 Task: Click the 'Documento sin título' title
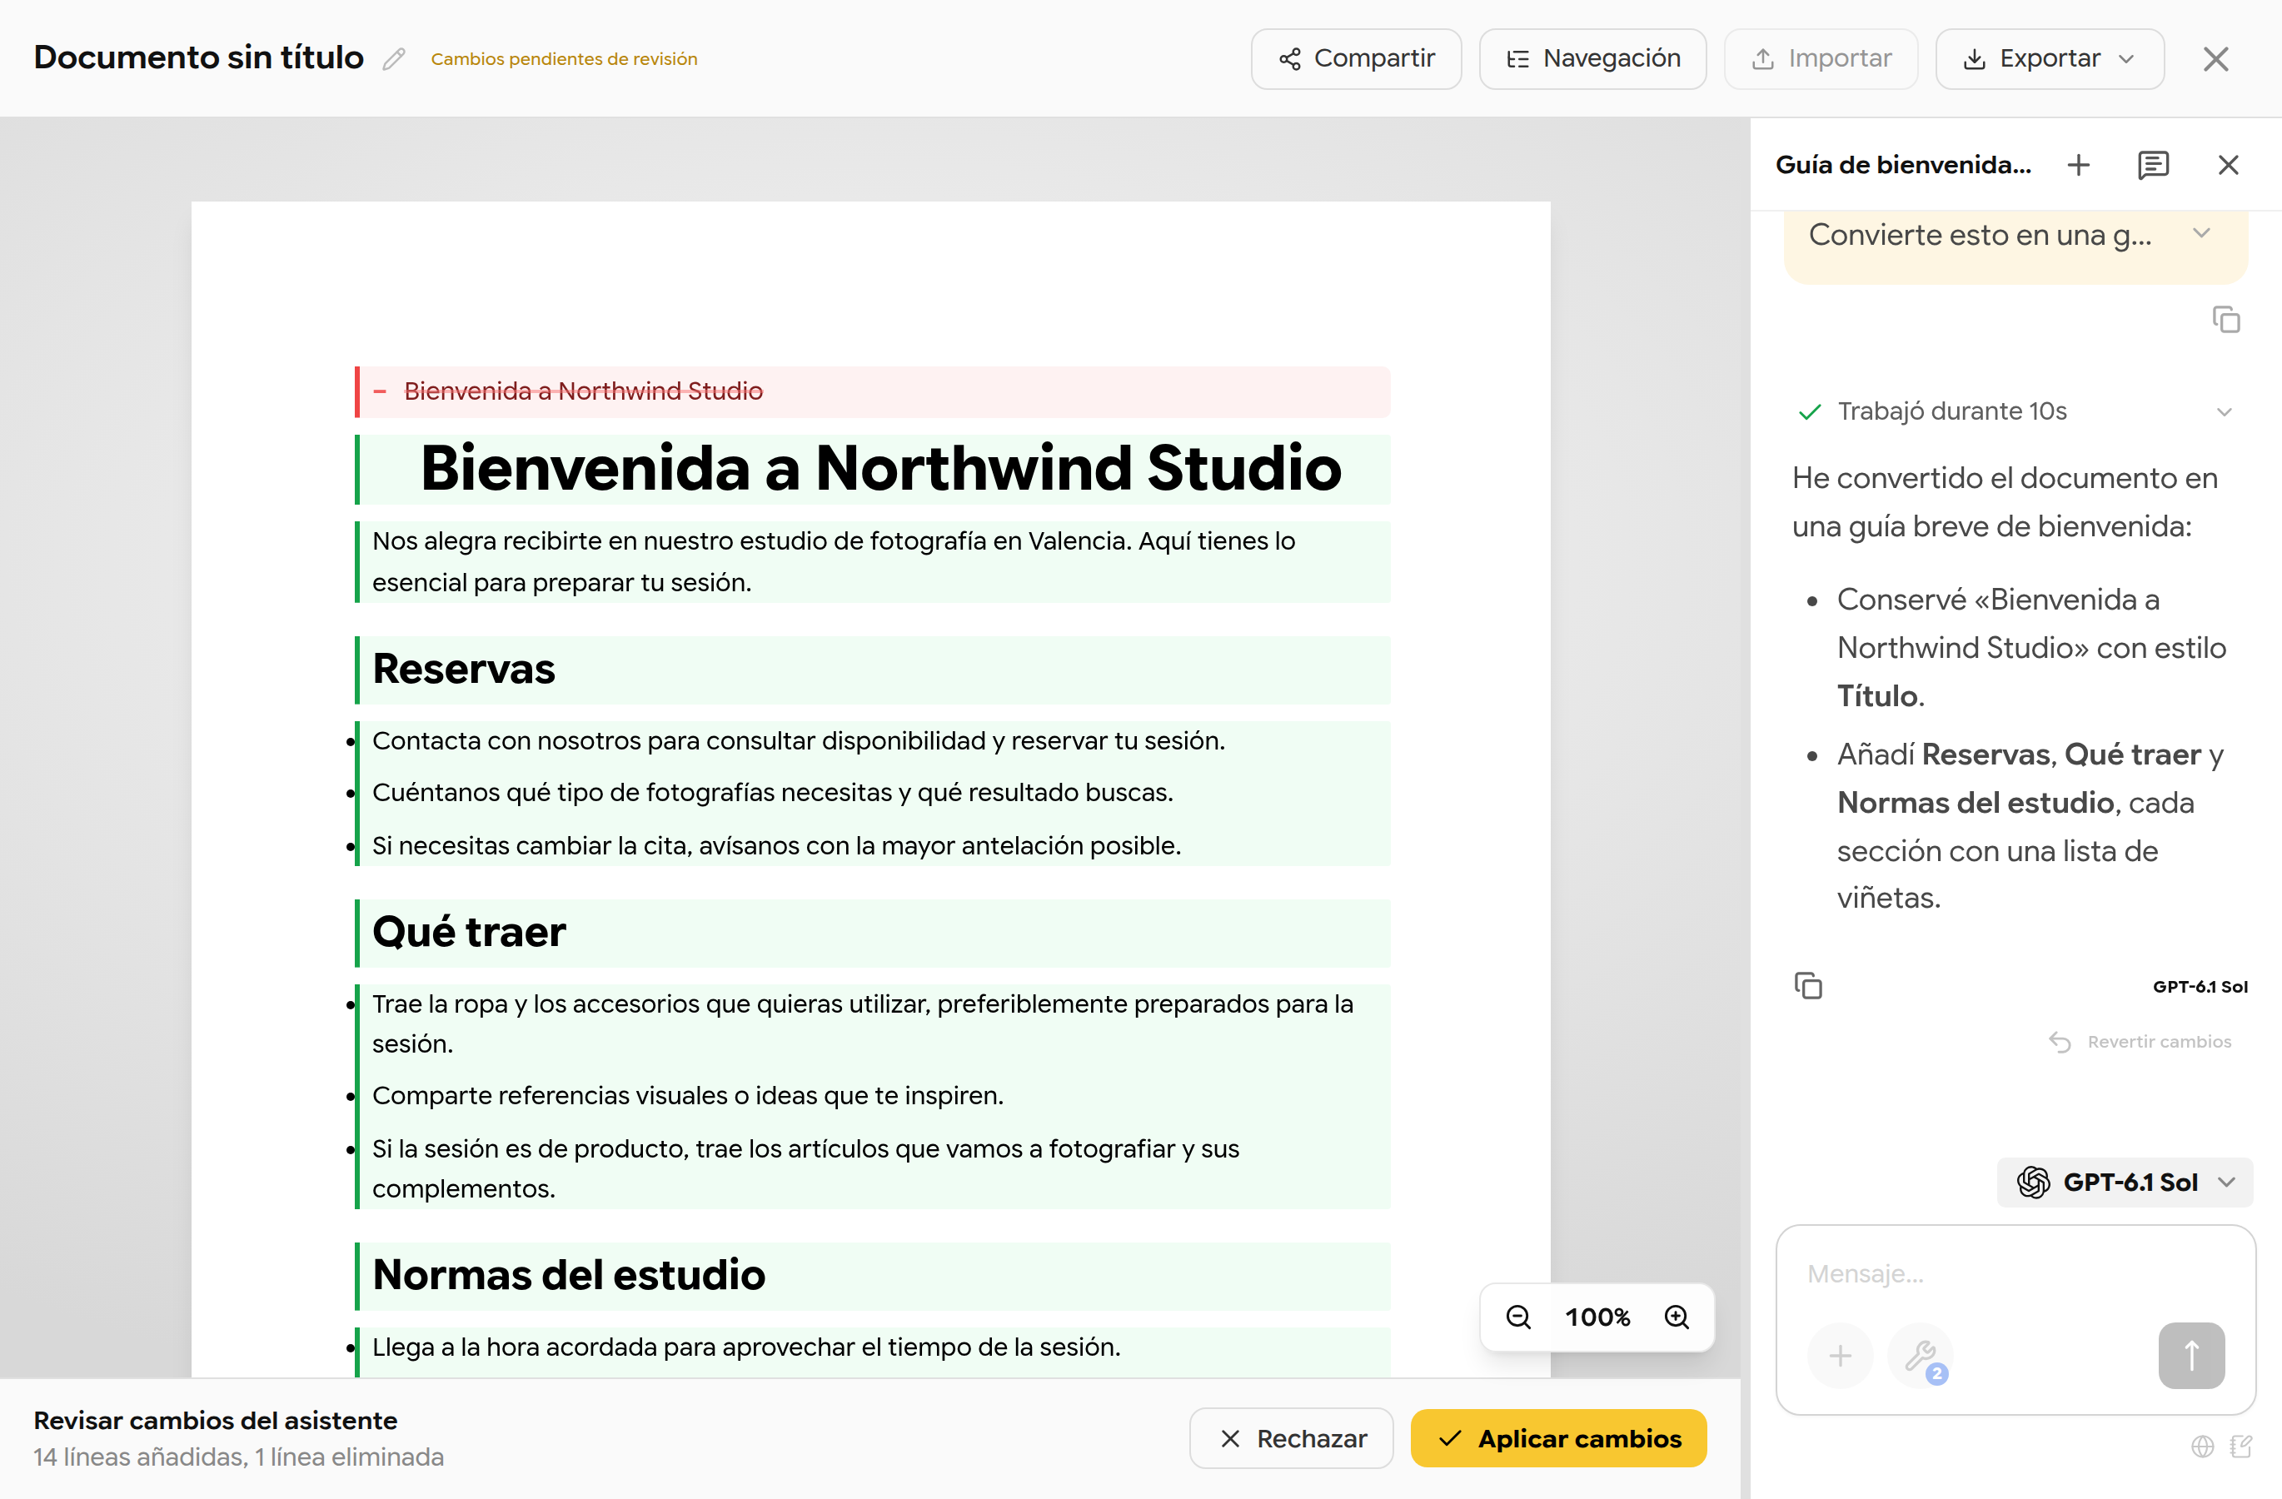[x=198, y=57]
